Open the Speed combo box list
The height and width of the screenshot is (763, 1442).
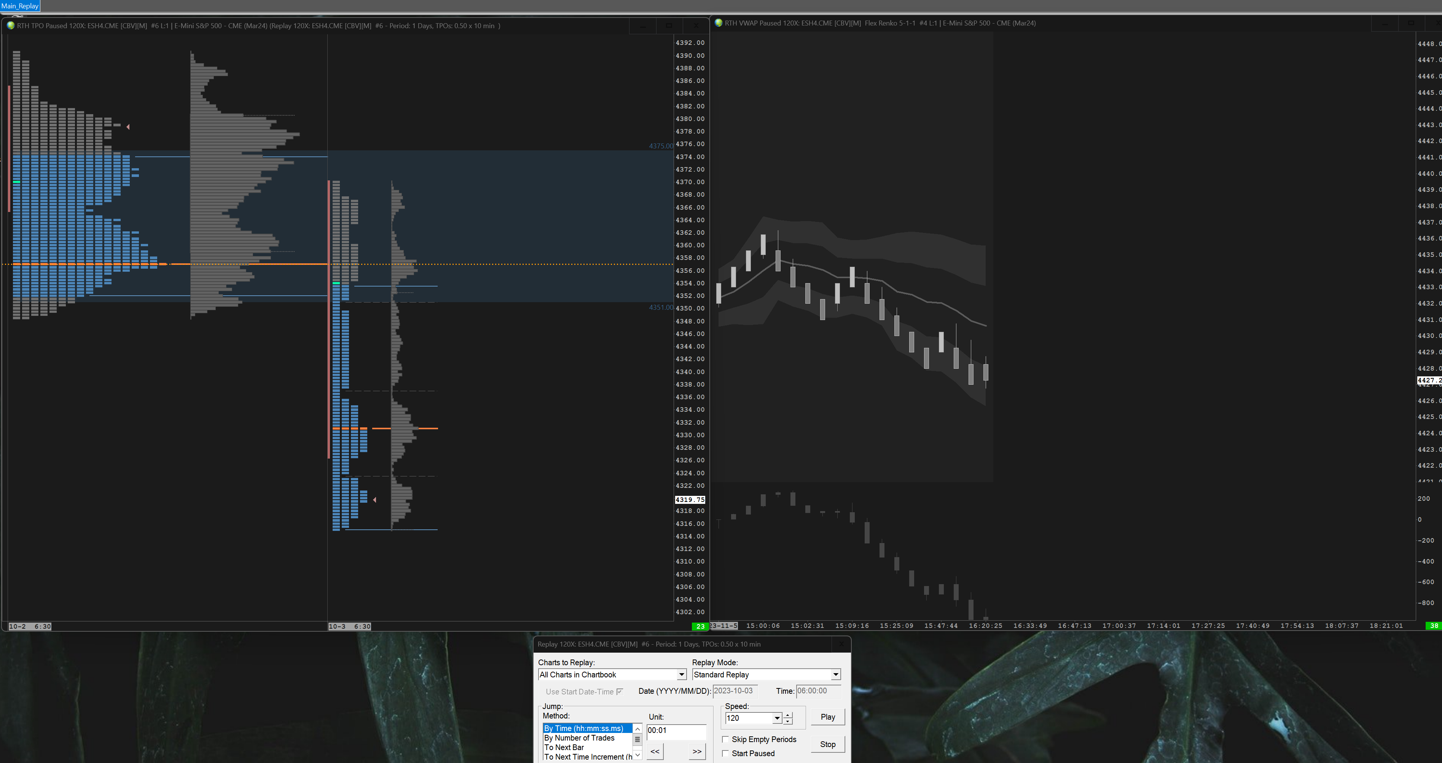pos(777,718)
